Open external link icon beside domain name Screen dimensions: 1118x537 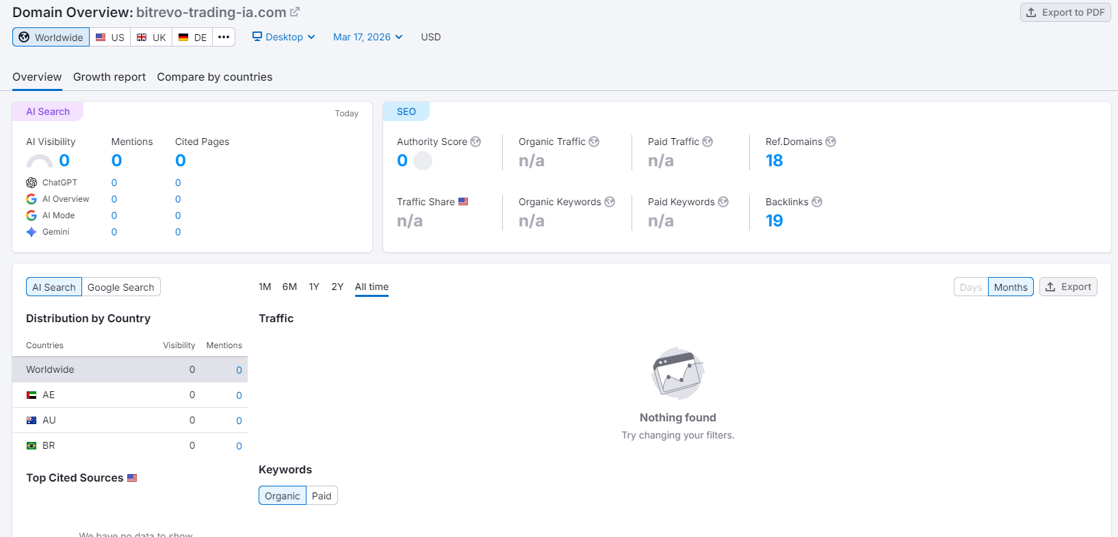coord(295,12)
